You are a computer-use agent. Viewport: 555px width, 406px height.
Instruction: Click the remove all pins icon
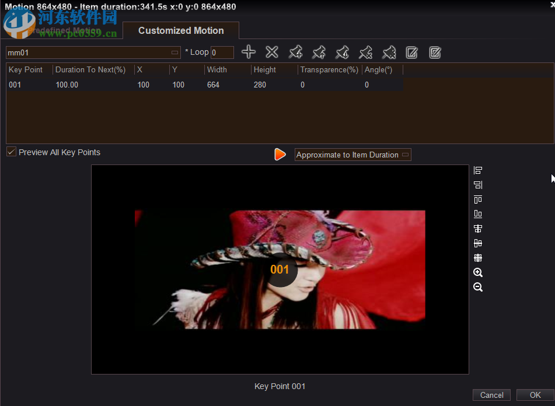pos(389,52)
